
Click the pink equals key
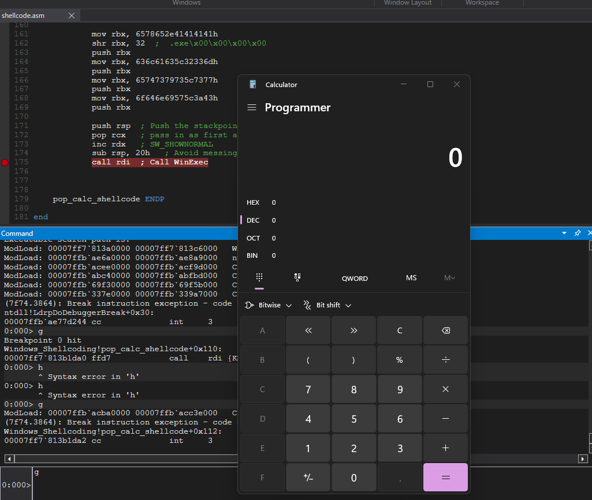[x=445, y=478]
